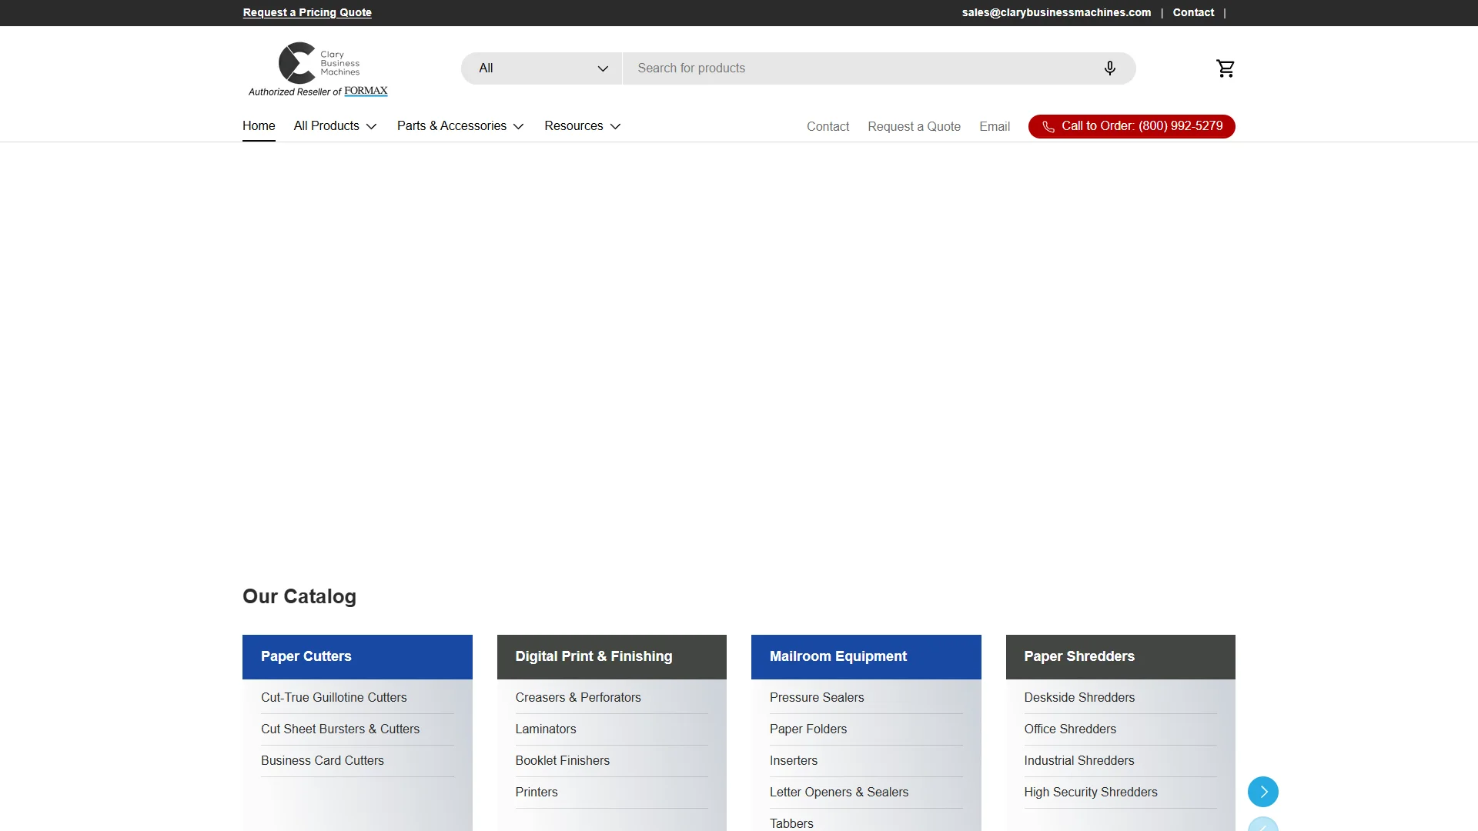Select Printers category
Viewport: 1478px width, 831px height.
coord(536,792)
